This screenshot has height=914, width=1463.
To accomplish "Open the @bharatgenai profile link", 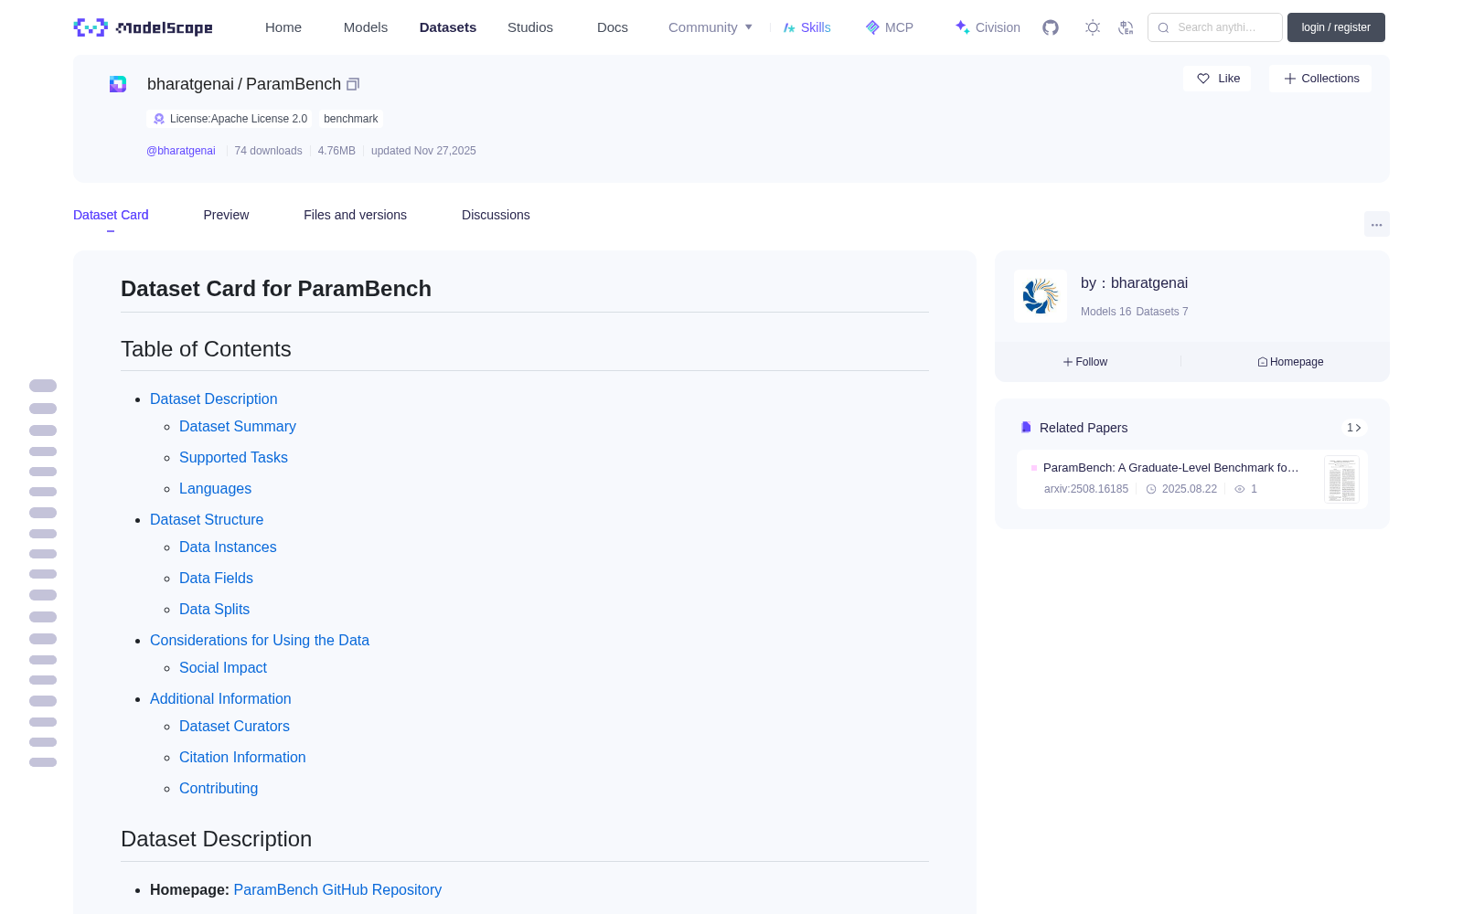I will [181, 151].
